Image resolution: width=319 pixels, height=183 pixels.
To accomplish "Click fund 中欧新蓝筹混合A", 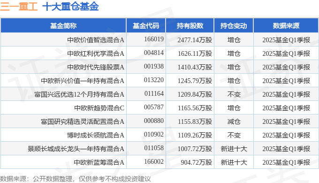I will 99,162.
